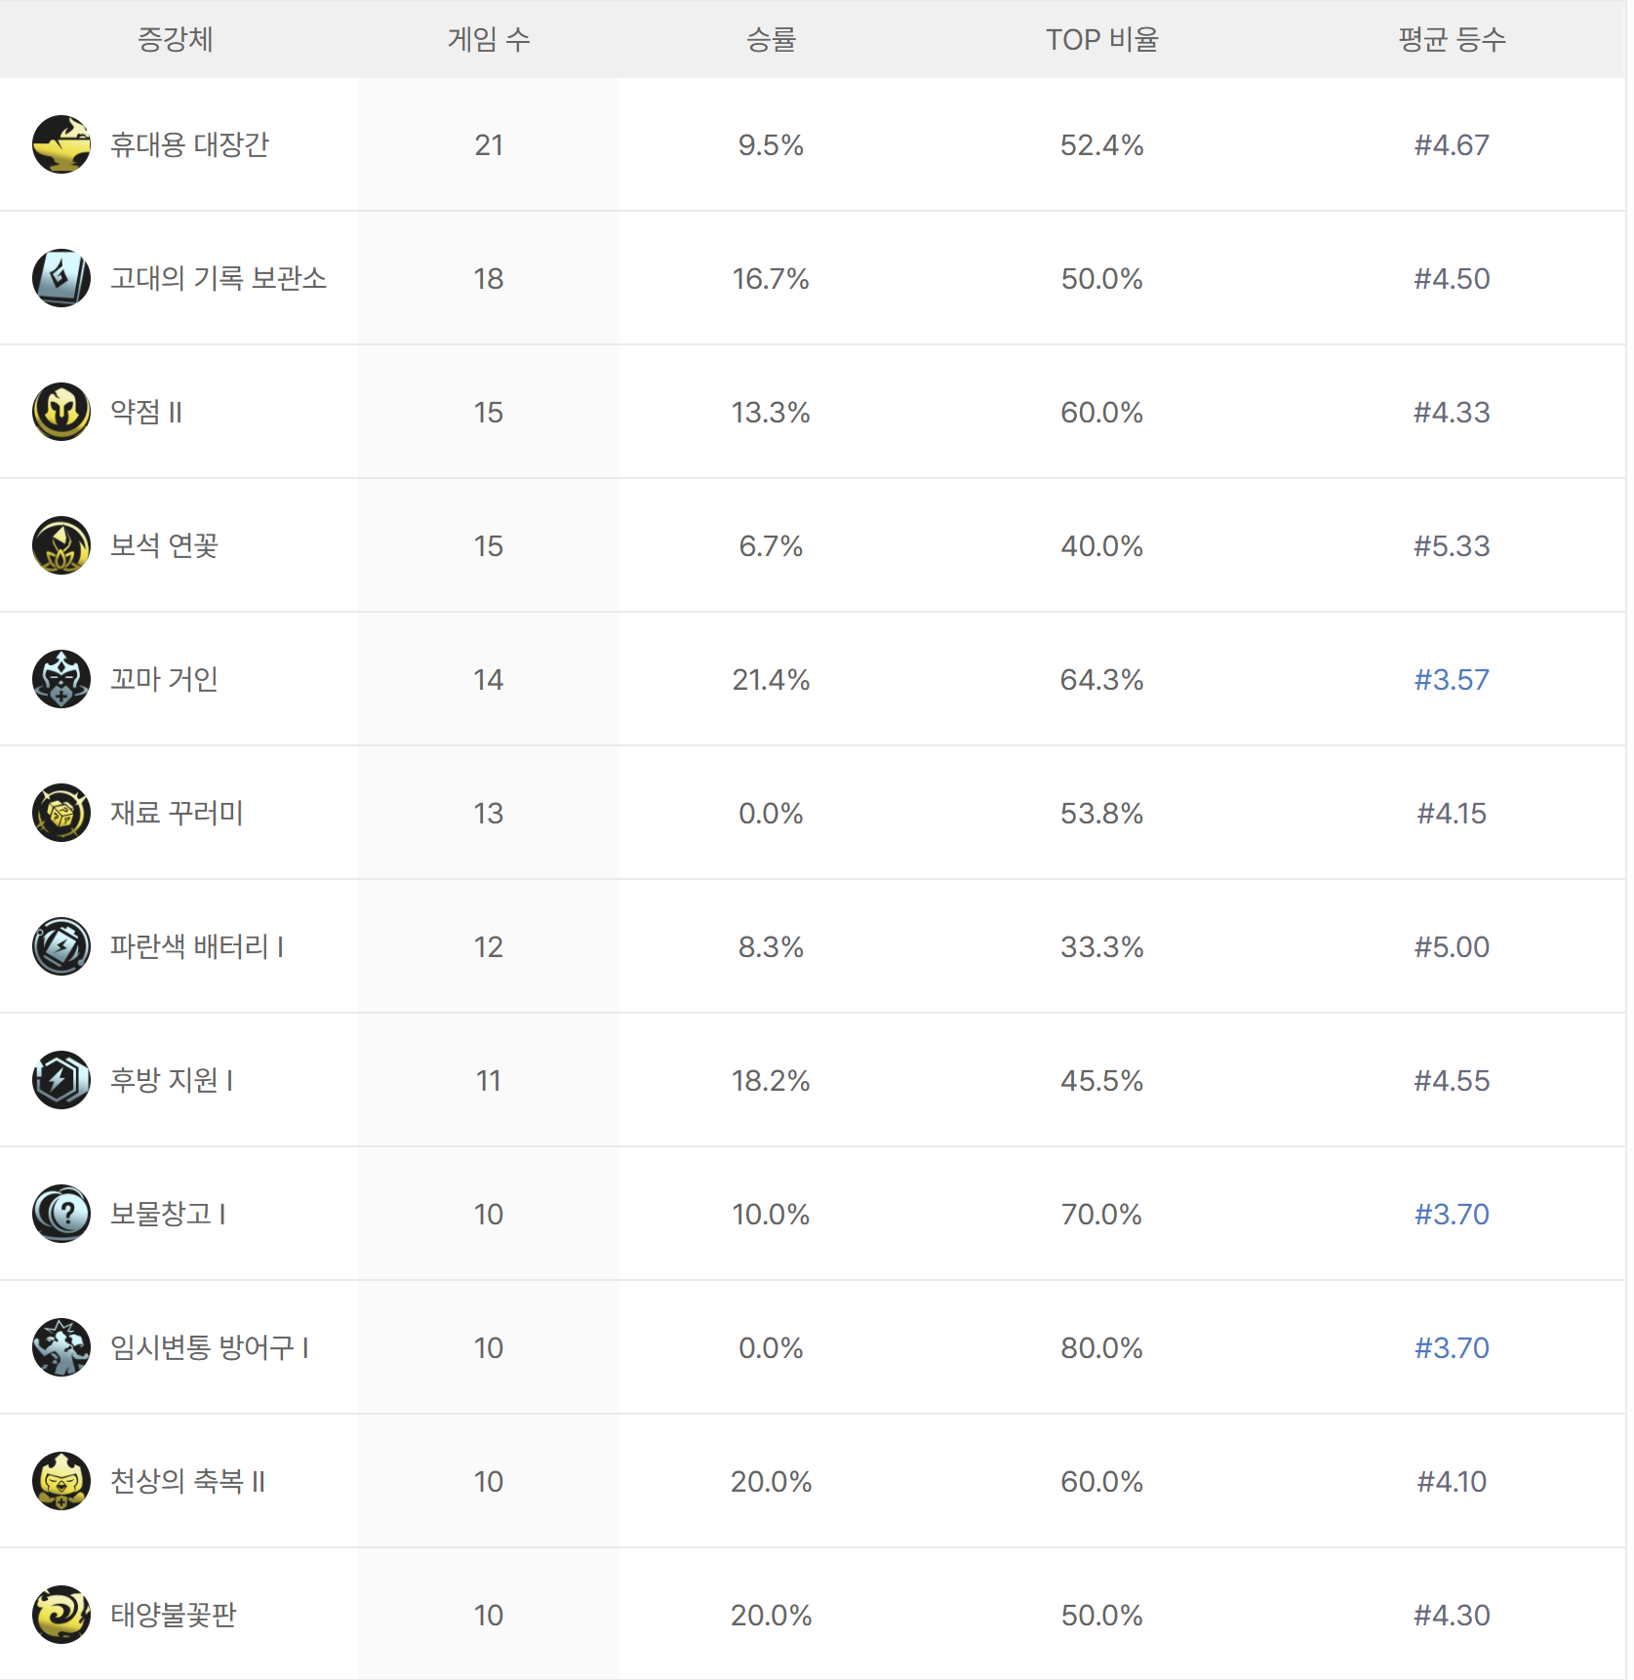Open the 태양불꽃판 swirl icon
The height and width of the screenshot is (1680, 1634).
(x=61, y=1615)
